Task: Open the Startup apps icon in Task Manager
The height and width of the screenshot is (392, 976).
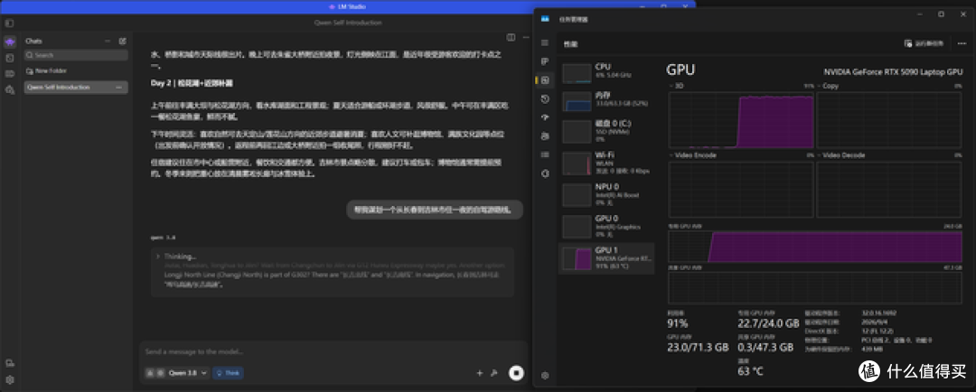Action: [545, 117]
